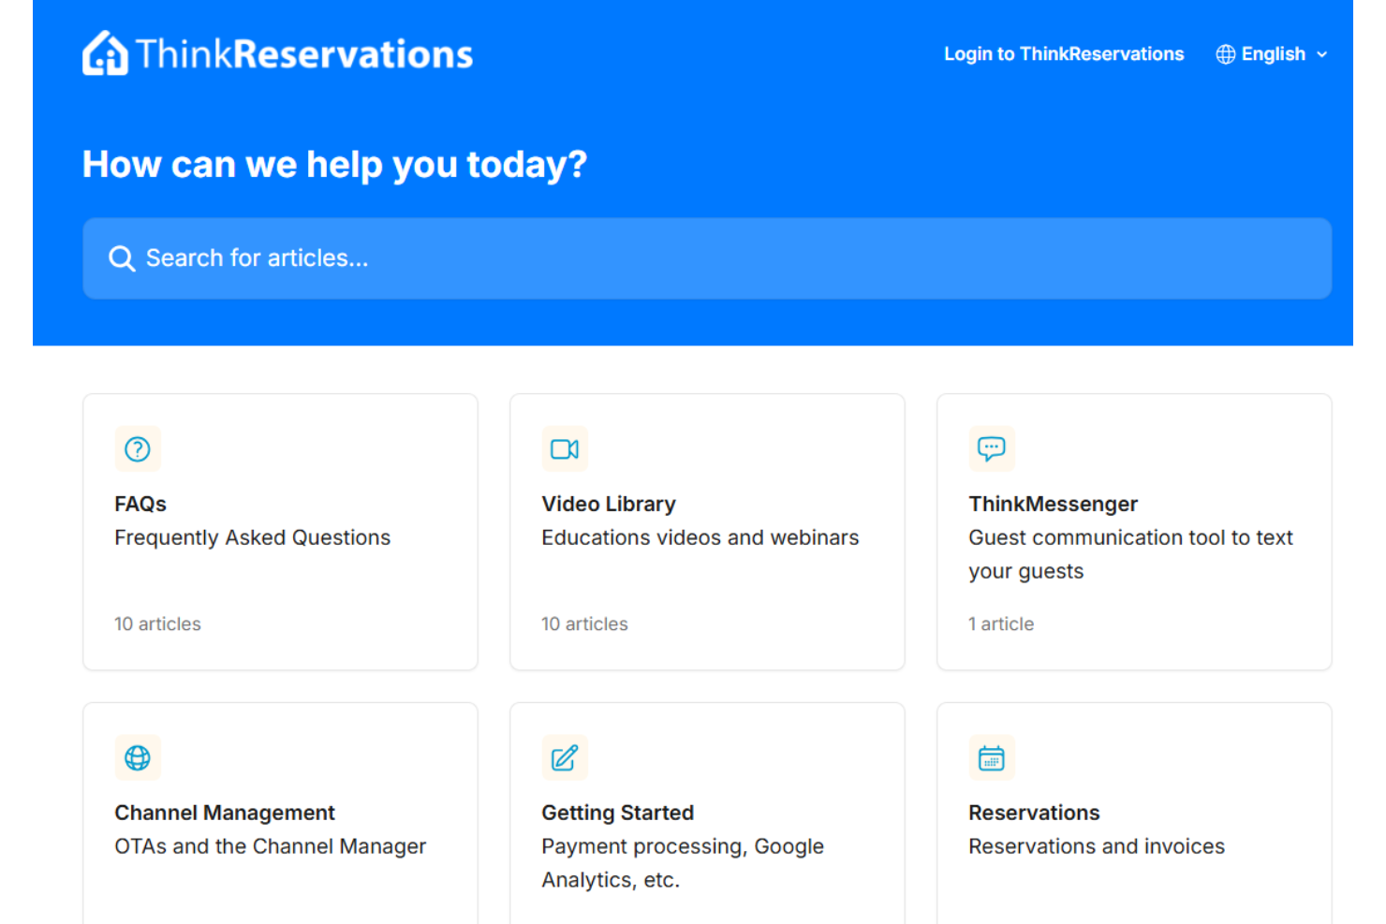Click the ThinkMessenger chat bubble icon

coord(992,449)
